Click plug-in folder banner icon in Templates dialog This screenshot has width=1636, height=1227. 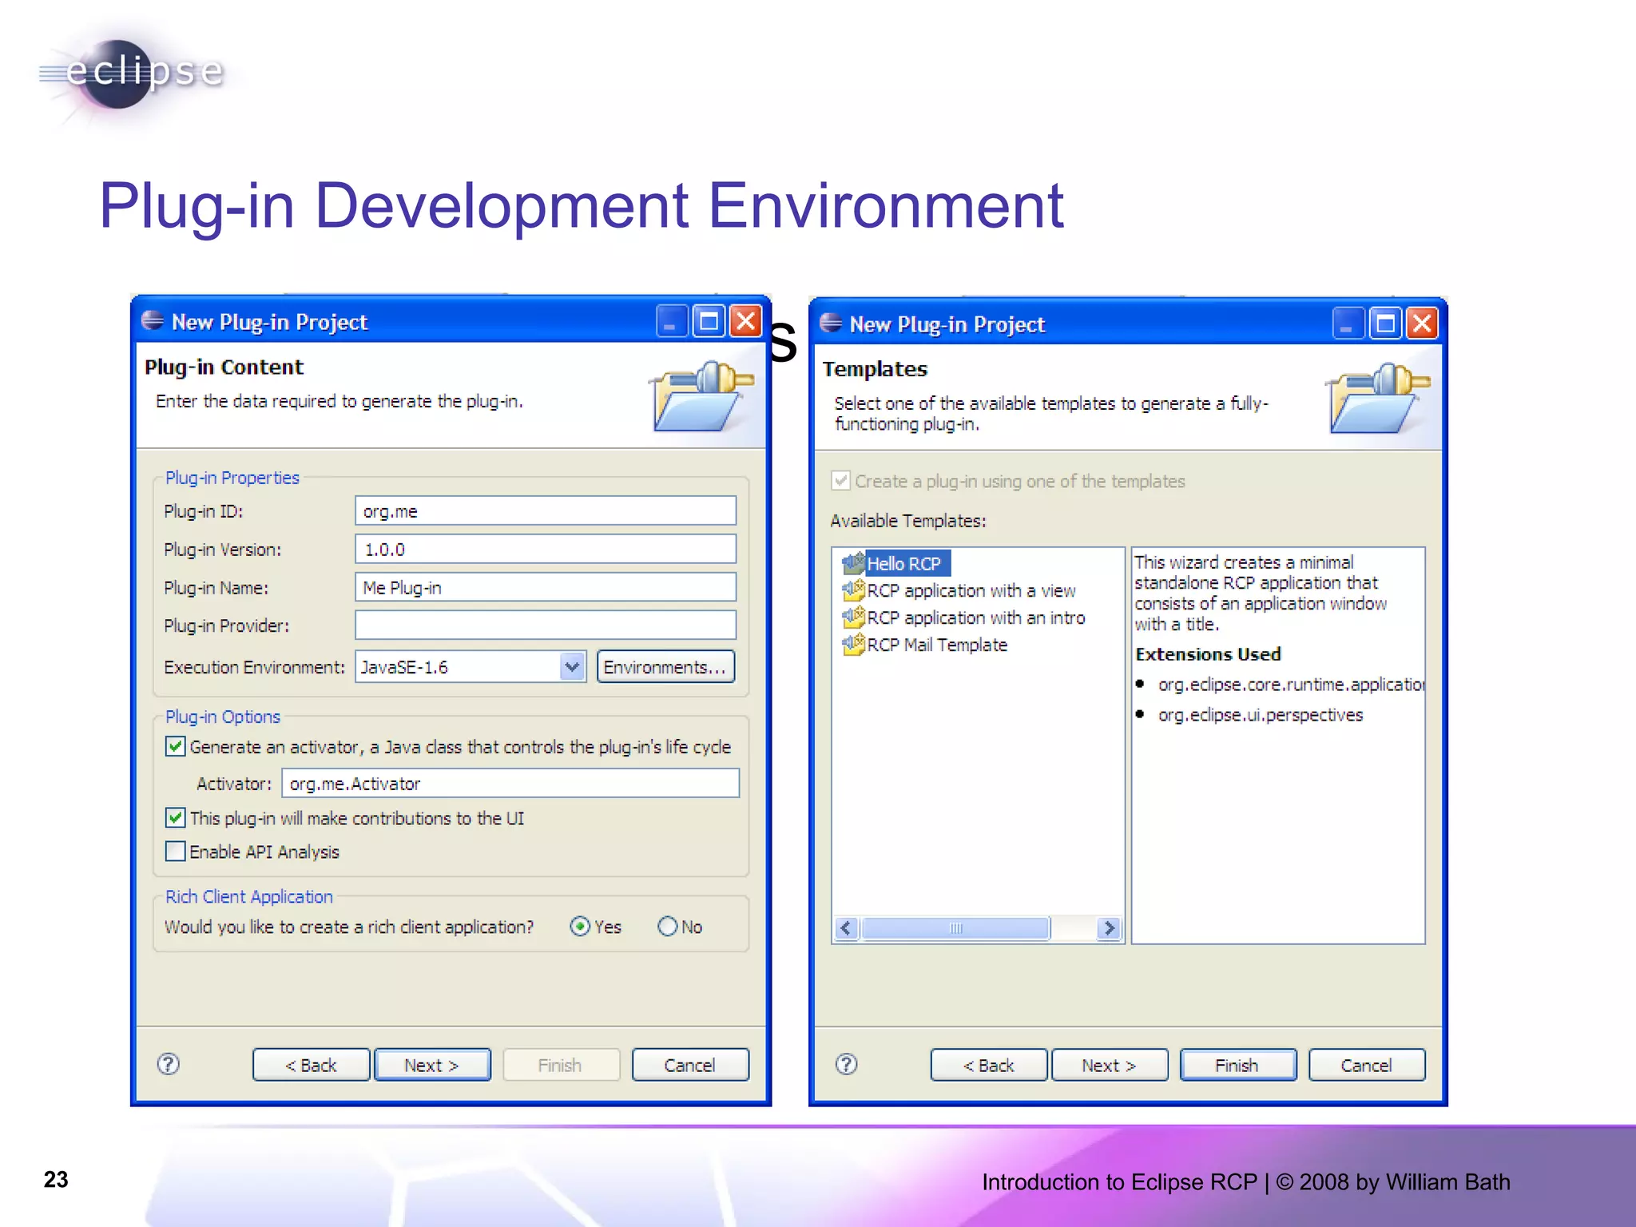click(1377, 397)
